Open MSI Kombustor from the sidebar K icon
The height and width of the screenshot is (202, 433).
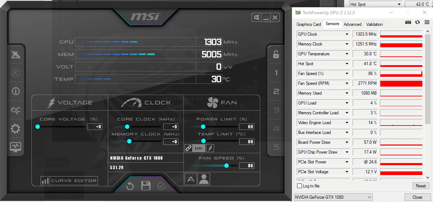point(15,73)
